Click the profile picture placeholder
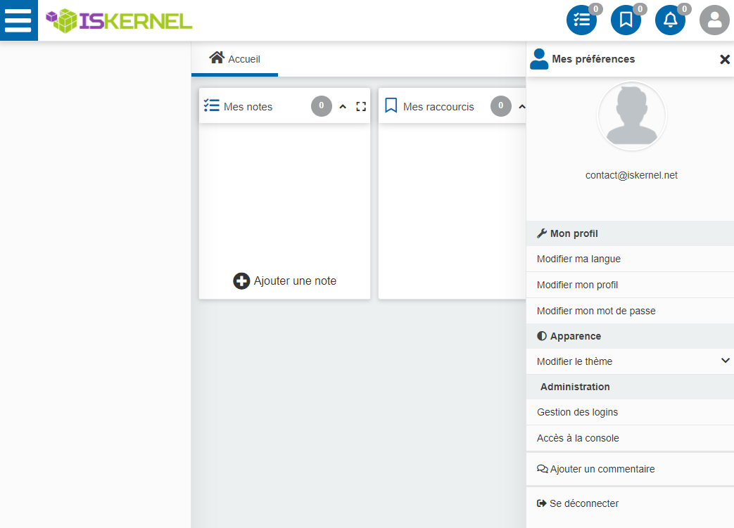This screenshot has width=734, height=528. click(x=631, y=117)
